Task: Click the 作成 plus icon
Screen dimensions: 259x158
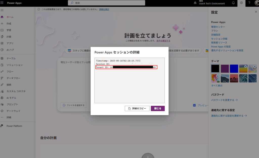Action: 2,23
